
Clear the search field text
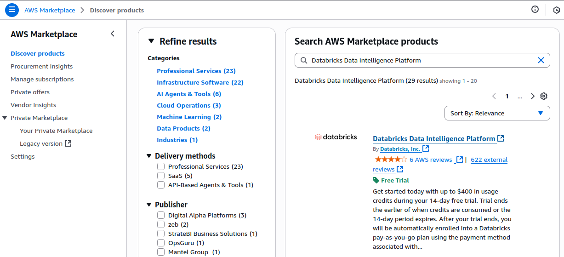(x=541, y=60)
